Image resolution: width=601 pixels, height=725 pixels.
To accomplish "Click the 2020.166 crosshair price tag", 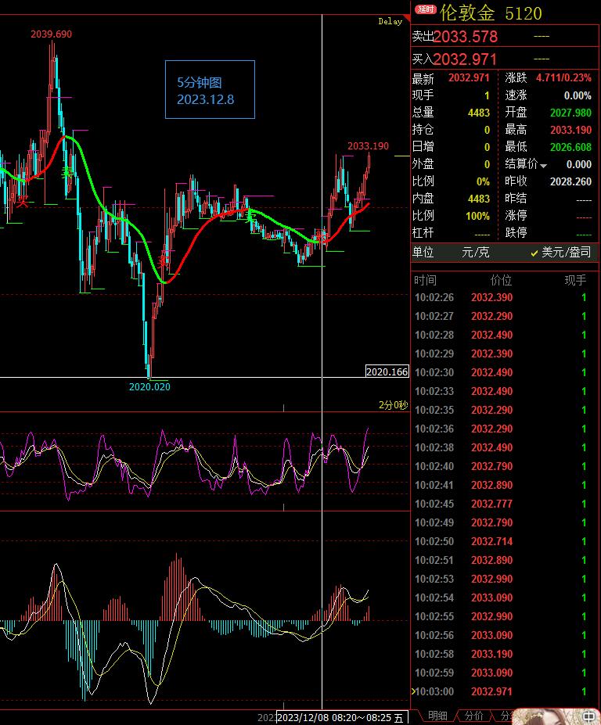I will click(387, 371).
